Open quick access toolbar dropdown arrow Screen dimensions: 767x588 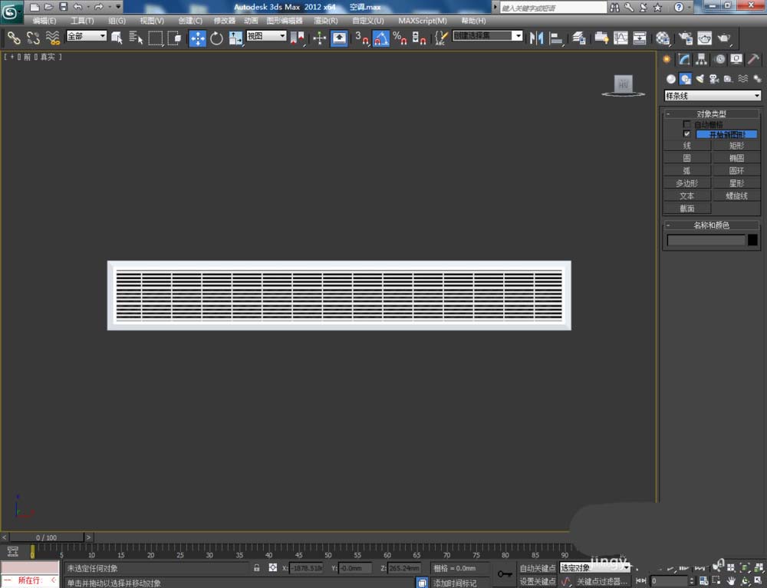(118, 7)
